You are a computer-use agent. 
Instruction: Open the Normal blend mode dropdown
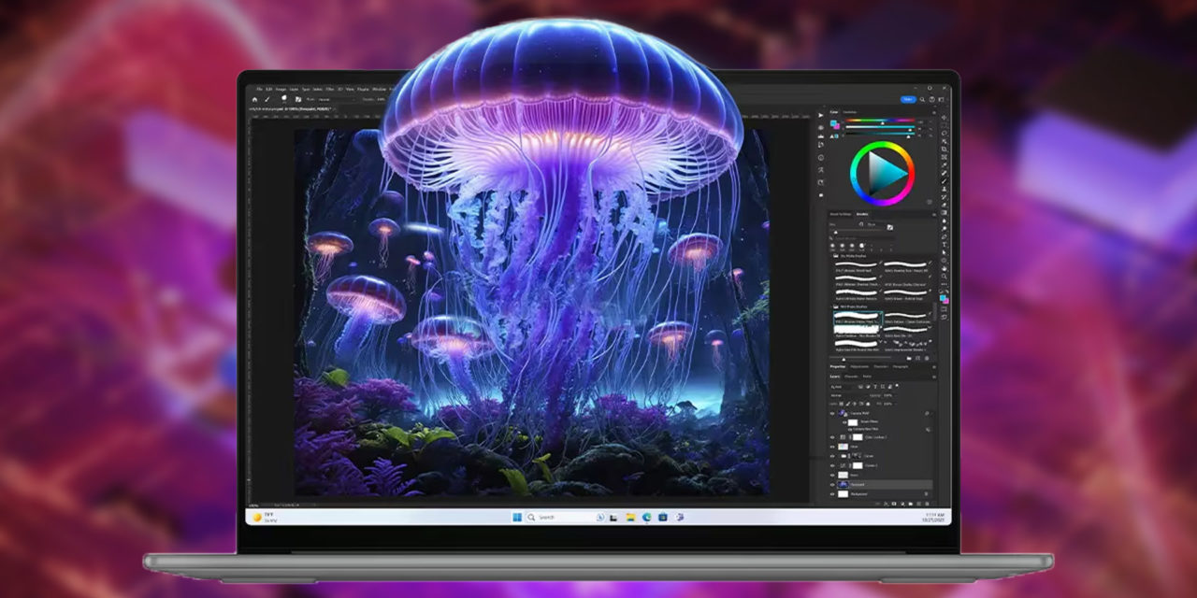849,395
